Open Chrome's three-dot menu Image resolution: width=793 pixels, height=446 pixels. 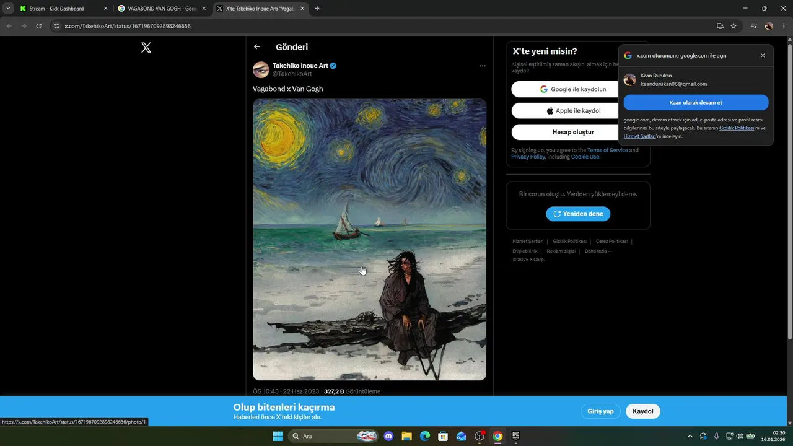[784, 26]
